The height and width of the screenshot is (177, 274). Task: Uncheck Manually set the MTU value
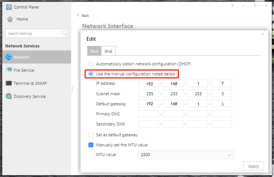tap(91, 145)
